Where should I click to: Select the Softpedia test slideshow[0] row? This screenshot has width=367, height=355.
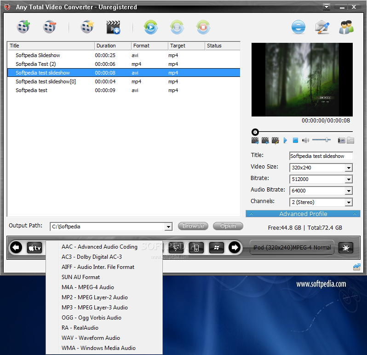pyautogui.click(x=124, y=81)
